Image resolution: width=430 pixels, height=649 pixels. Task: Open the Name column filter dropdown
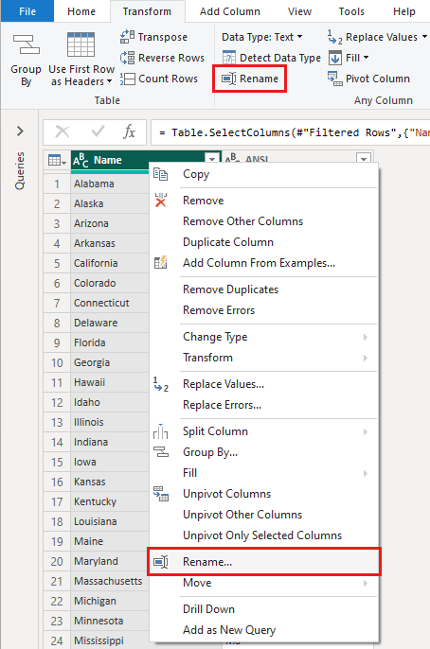click(212, 159)
